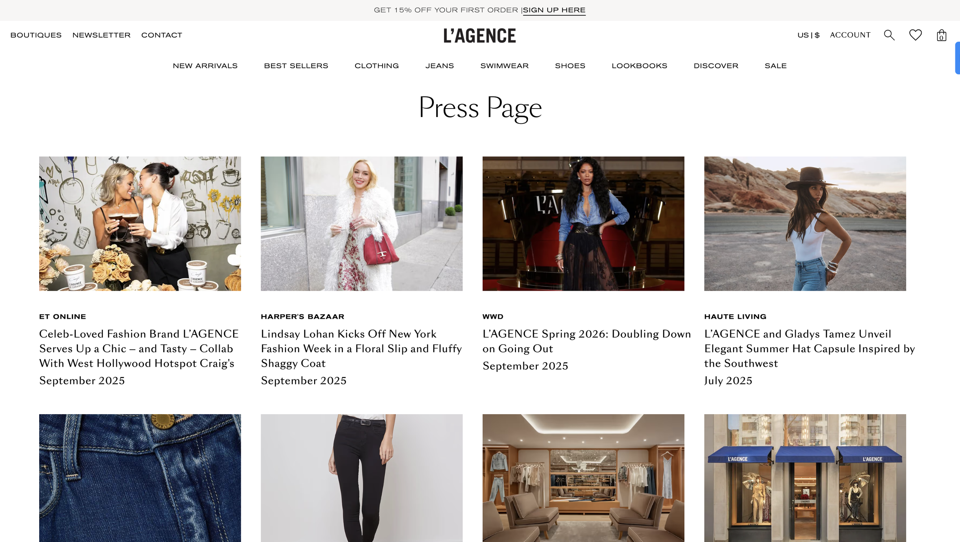The height and width of the screenshot is (542, 960).
Task: Expand the Discover menu
Action: (x=716, y=66)
